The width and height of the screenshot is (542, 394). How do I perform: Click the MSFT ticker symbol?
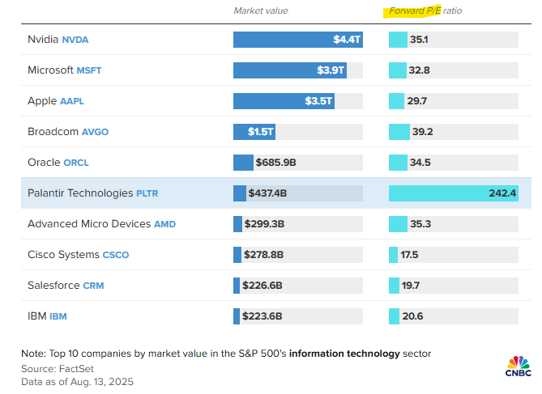89,70
